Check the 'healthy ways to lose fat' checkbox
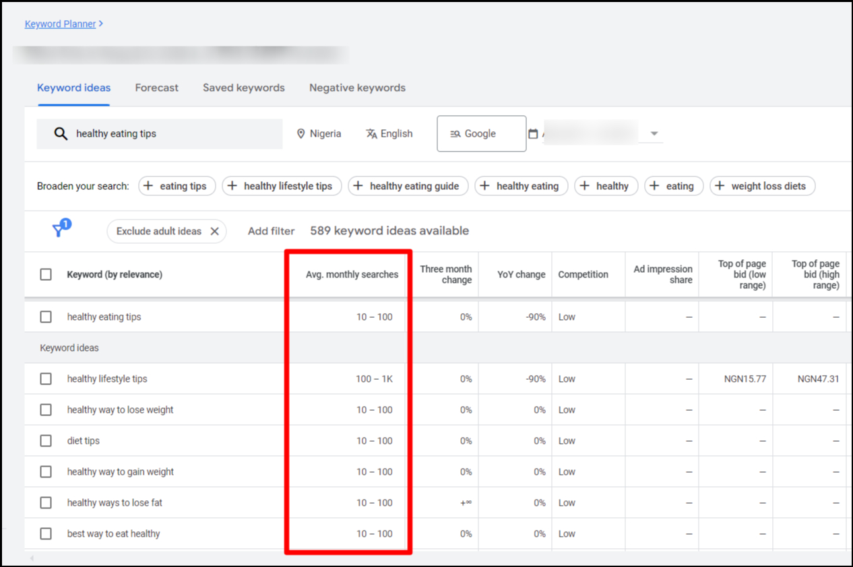853x567 pixels. pos(46,502)
